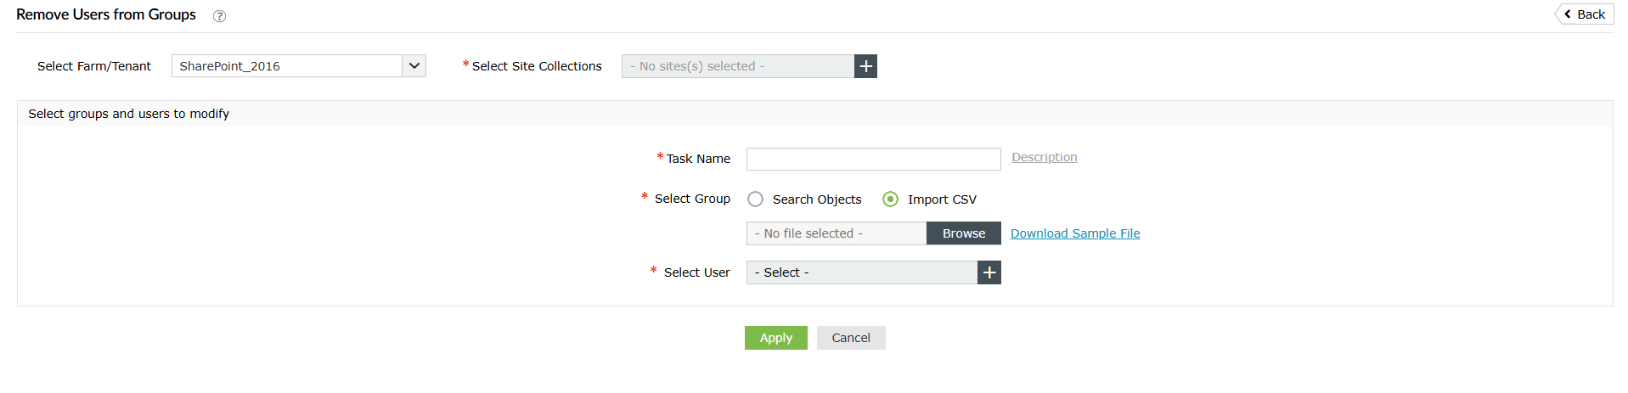Click the SharePoint_2016 combo box value
The height and width of the screenshot is (393, 1628).
287,66
